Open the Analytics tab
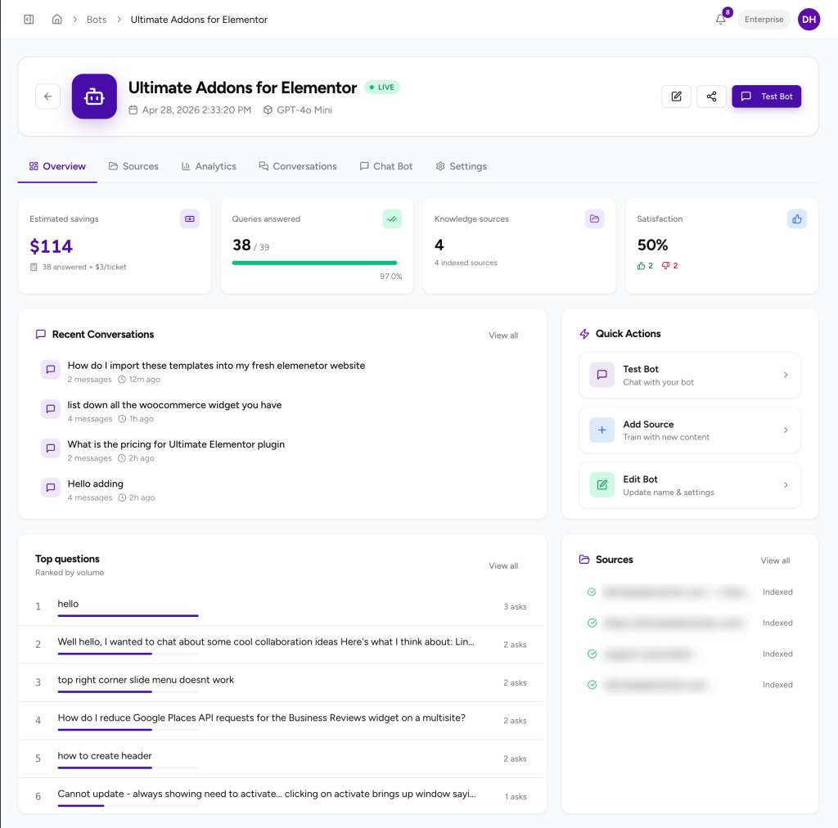Viewport: 838px width, 828px height. pyautogui.click(x=209, y=166)
